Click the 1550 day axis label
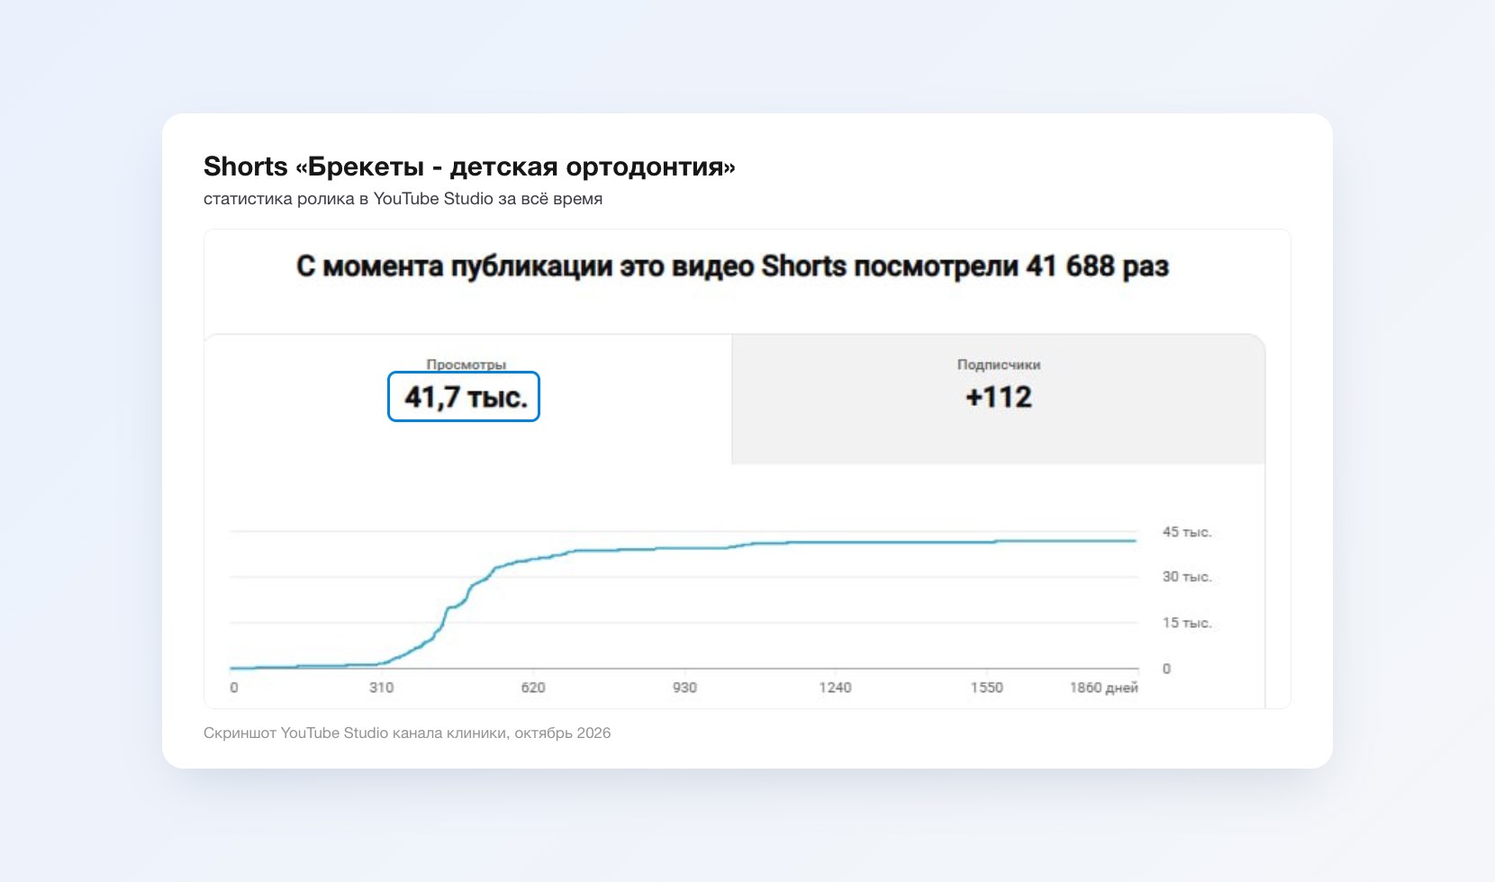Screen dimensions: 1495x882 986,688
